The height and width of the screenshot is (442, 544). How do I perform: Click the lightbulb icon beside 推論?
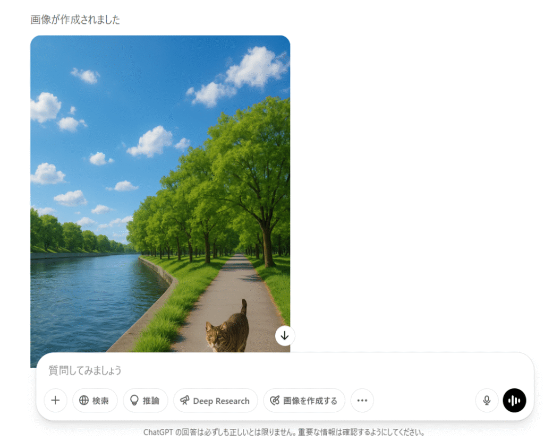click(x=134, y=401)
